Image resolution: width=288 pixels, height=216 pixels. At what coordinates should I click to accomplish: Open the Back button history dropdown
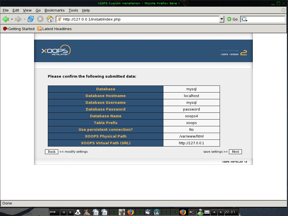pos(12,19)
